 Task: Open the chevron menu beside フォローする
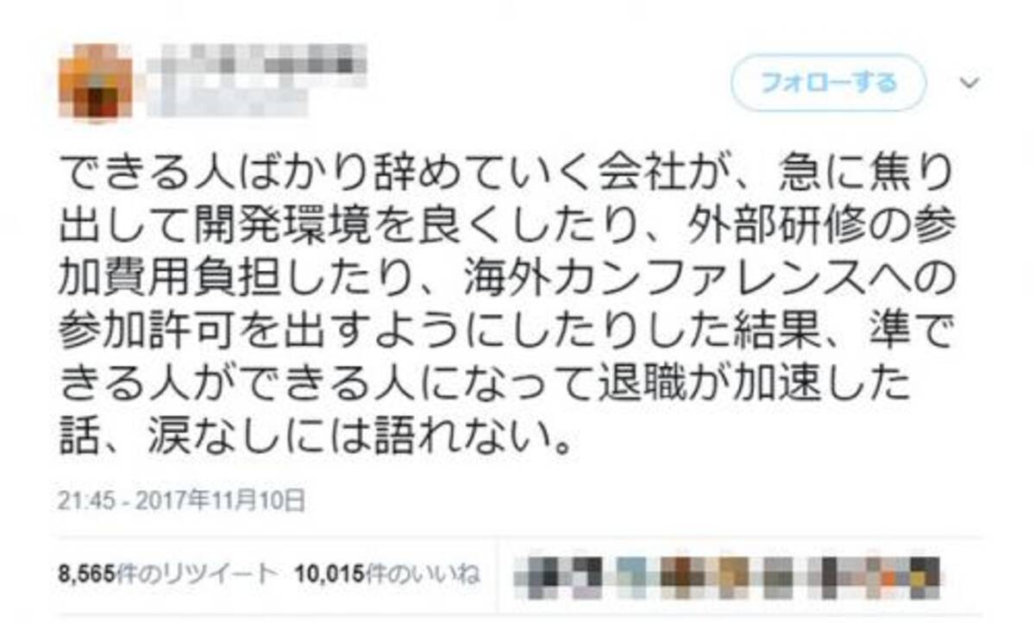point(970,83)
